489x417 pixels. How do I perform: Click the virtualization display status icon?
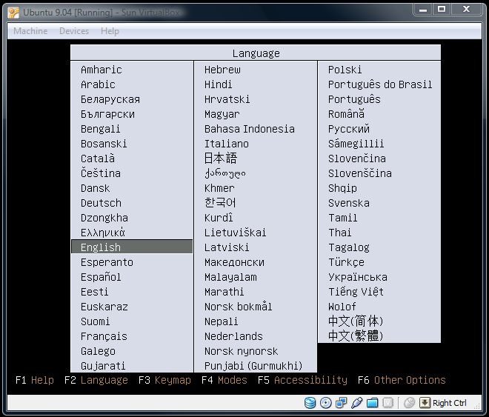pyautogui.click(x=387, y=403)
